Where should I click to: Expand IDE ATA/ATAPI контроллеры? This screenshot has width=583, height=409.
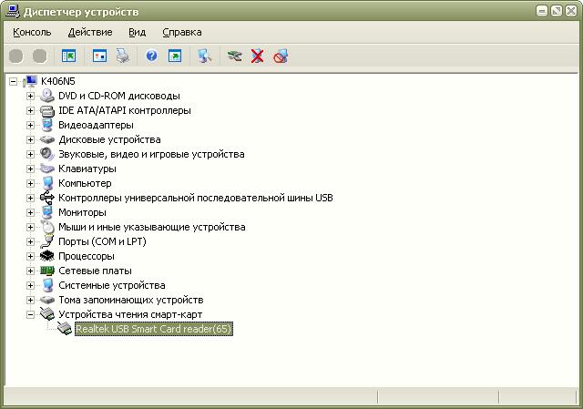click(30, 110)
